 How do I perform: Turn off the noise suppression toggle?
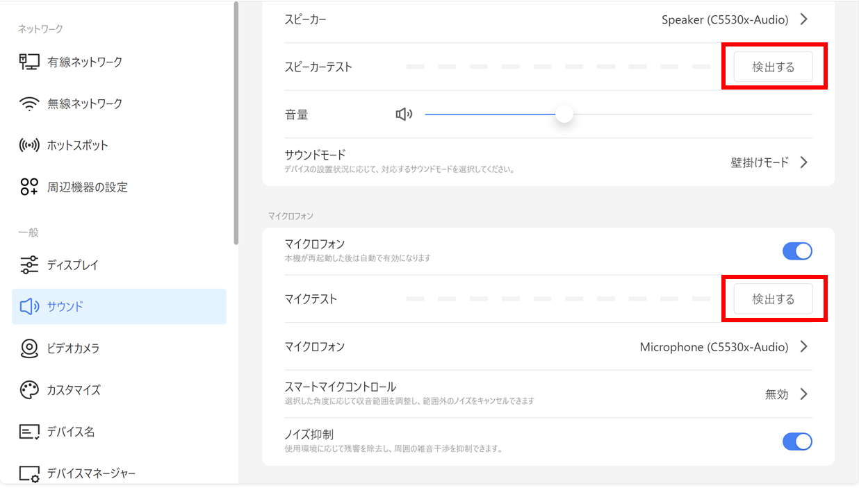point(797,441)
